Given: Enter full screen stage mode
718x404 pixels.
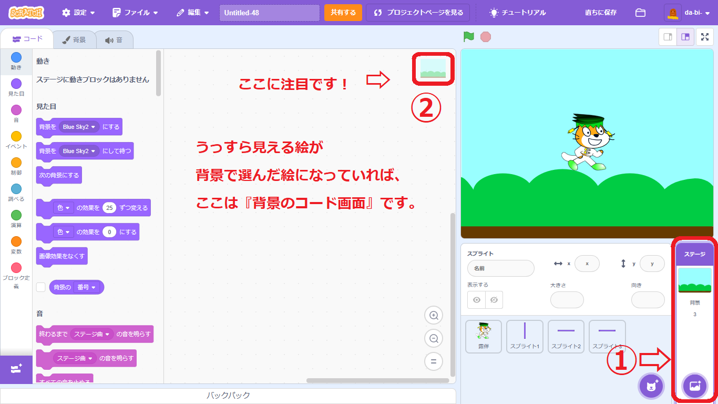Looking at the screenshot, I should click(x=705, y=37).
